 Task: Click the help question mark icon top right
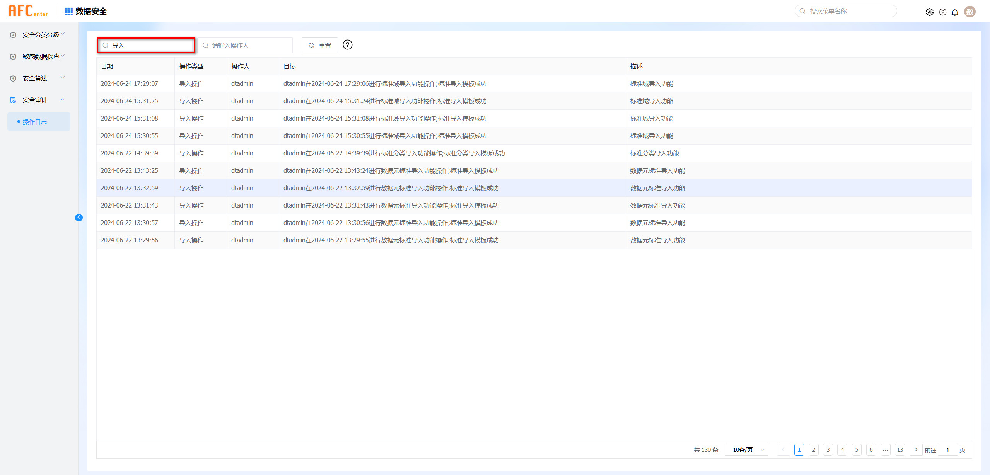(943, 12)
